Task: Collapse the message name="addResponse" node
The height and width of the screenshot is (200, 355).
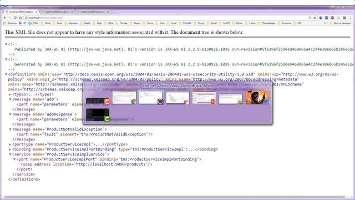Action: pos(10,114)
